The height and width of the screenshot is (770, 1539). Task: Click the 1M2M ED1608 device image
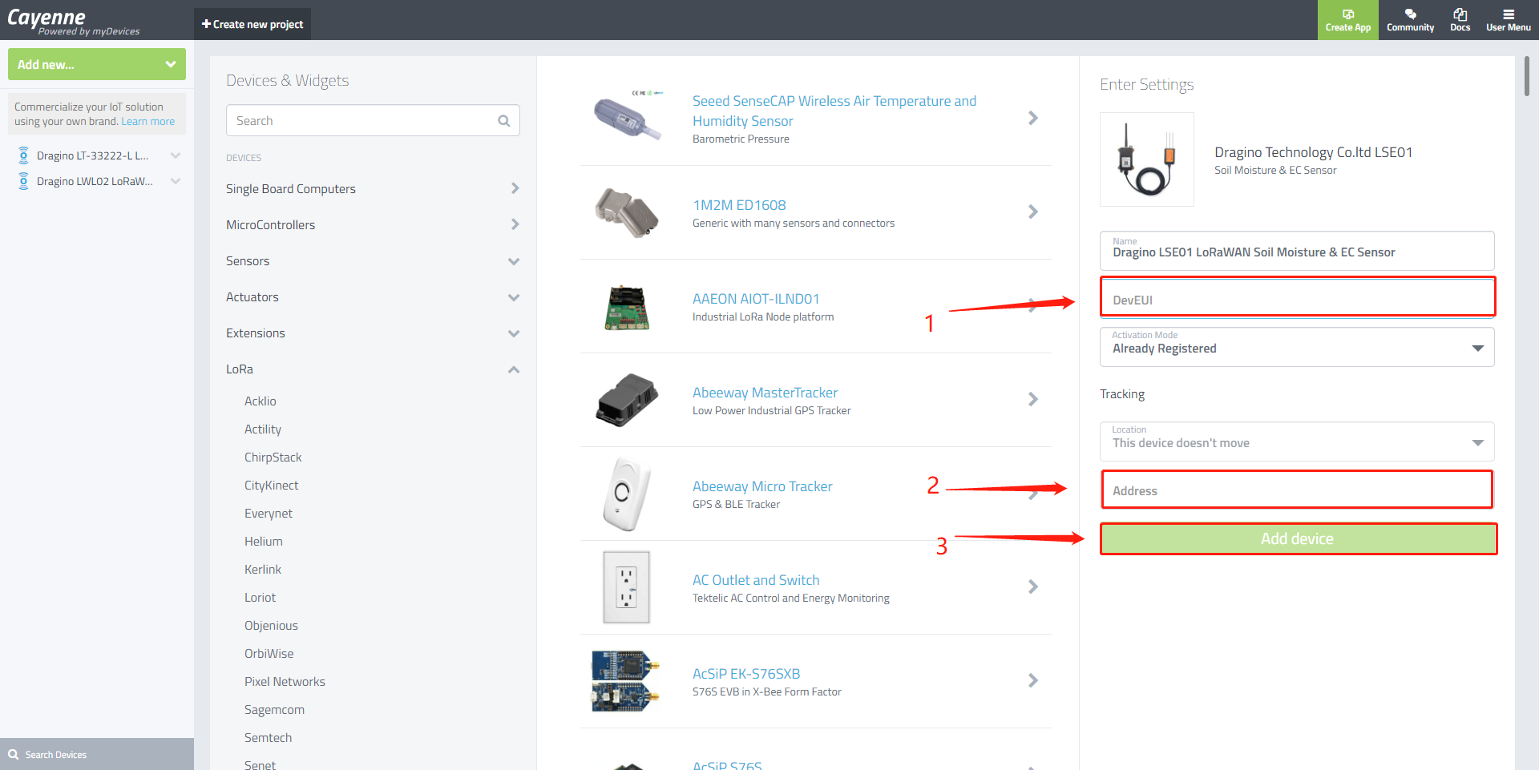coord(626,212)
